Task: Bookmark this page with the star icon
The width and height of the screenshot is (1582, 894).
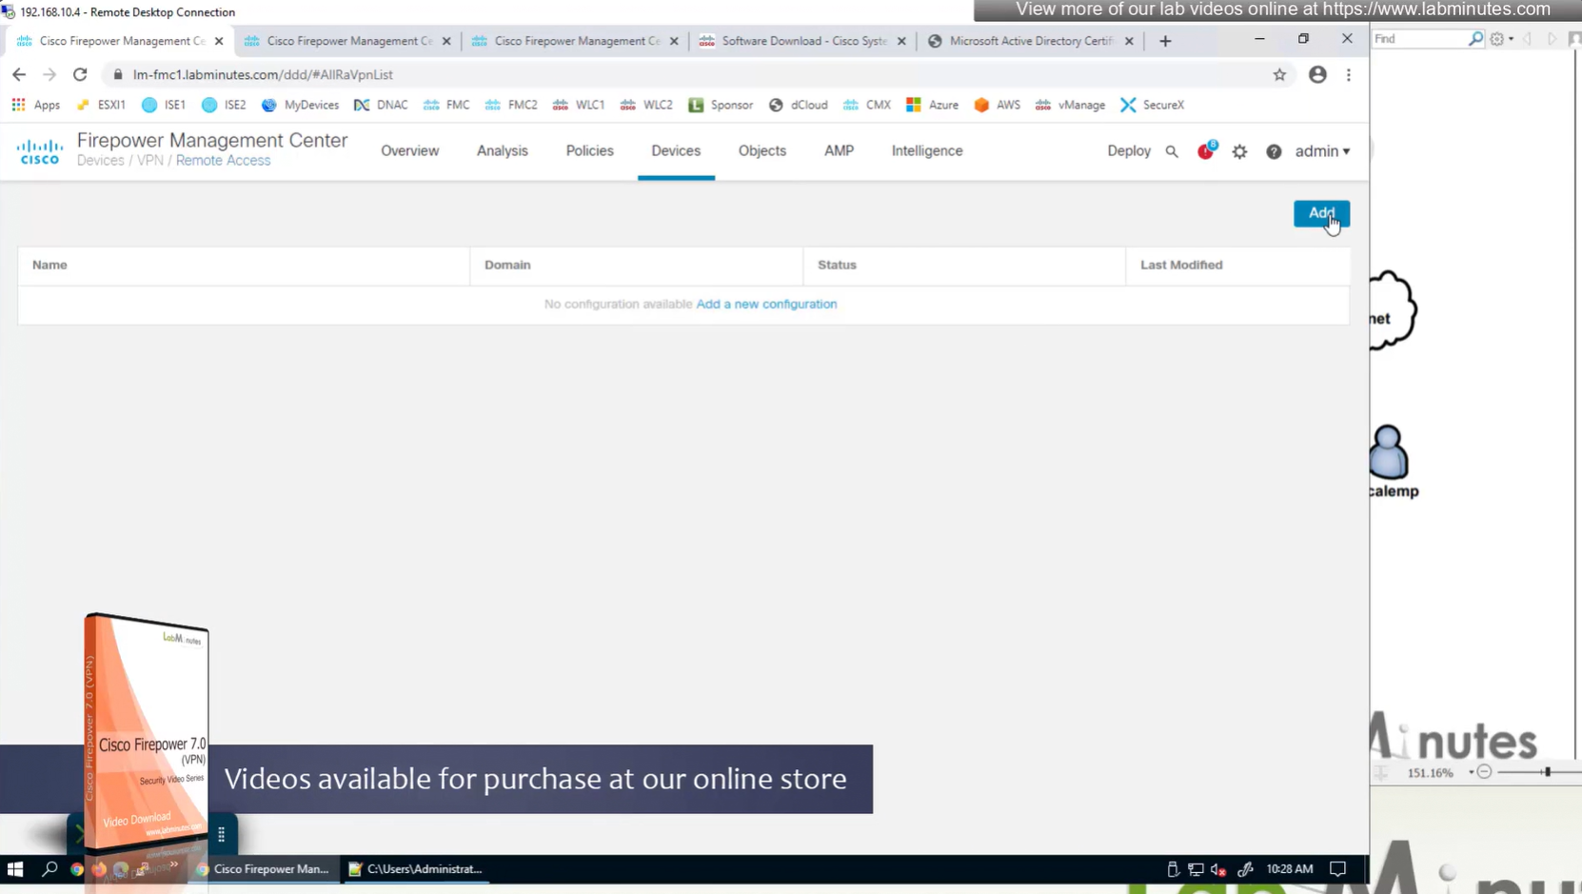Action: (x=1279, y=74)
